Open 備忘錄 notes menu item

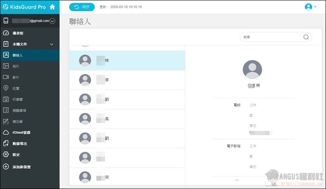[19, 121]
